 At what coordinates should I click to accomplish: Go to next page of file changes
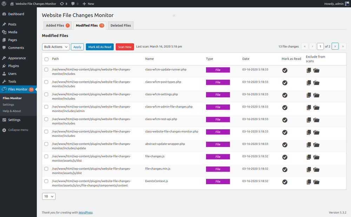click(335, 46)
